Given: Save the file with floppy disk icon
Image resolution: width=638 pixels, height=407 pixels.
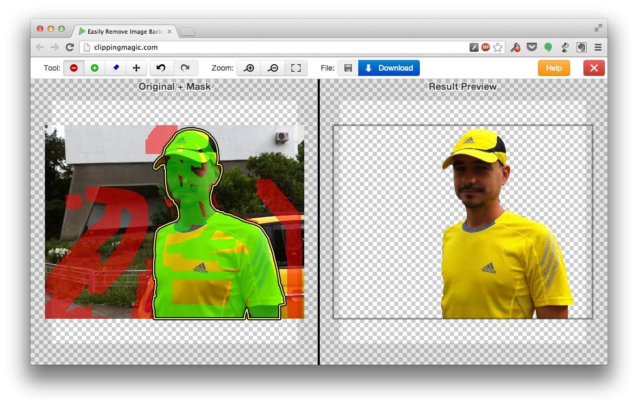Looking at the screenshot, I should tap(348, 68).
